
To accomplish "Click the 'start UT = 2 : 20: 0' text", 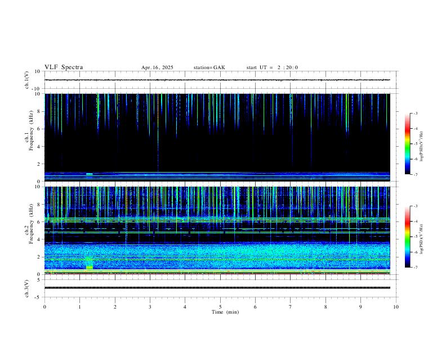I will click(272, 67).
